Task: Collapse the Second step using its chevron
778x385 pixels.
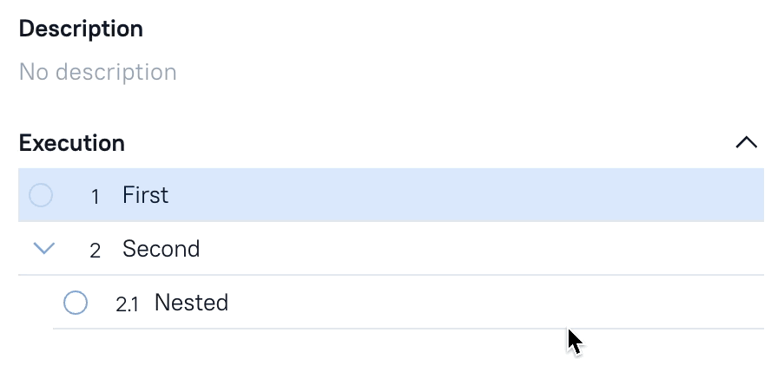Action: point(43,249)
